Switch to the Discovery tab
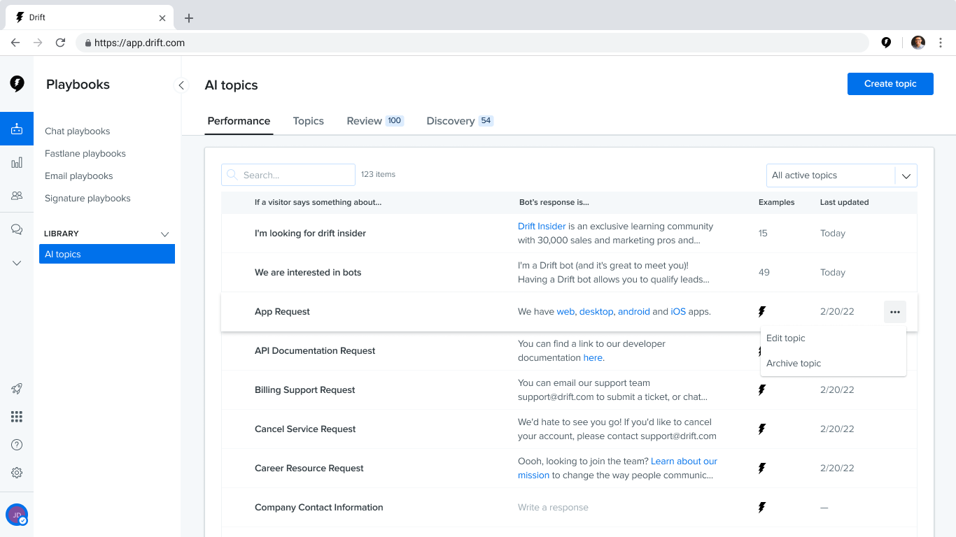Viewport: 956px width, 537px height. click(x=460, y=121)
